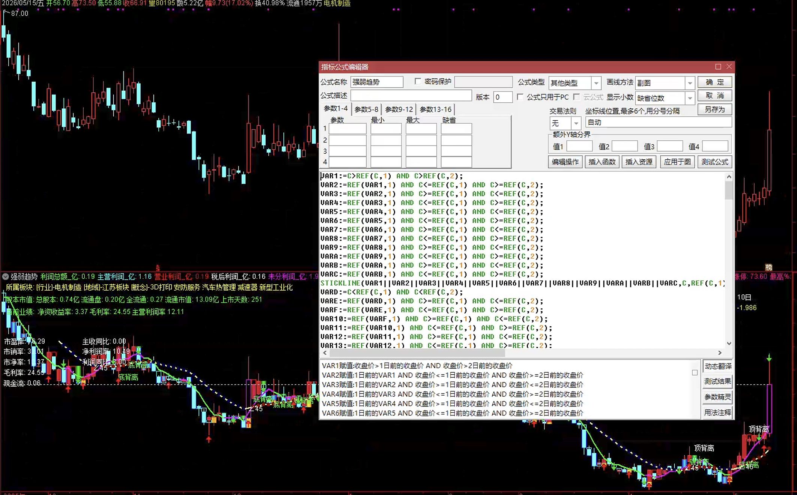Click the 所属板块 info line in sub-chart
Screen dimensions: 797x495
[149, 287]
